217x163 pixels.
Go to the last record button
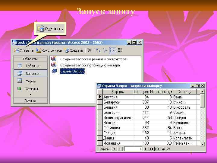click(152, 149)
